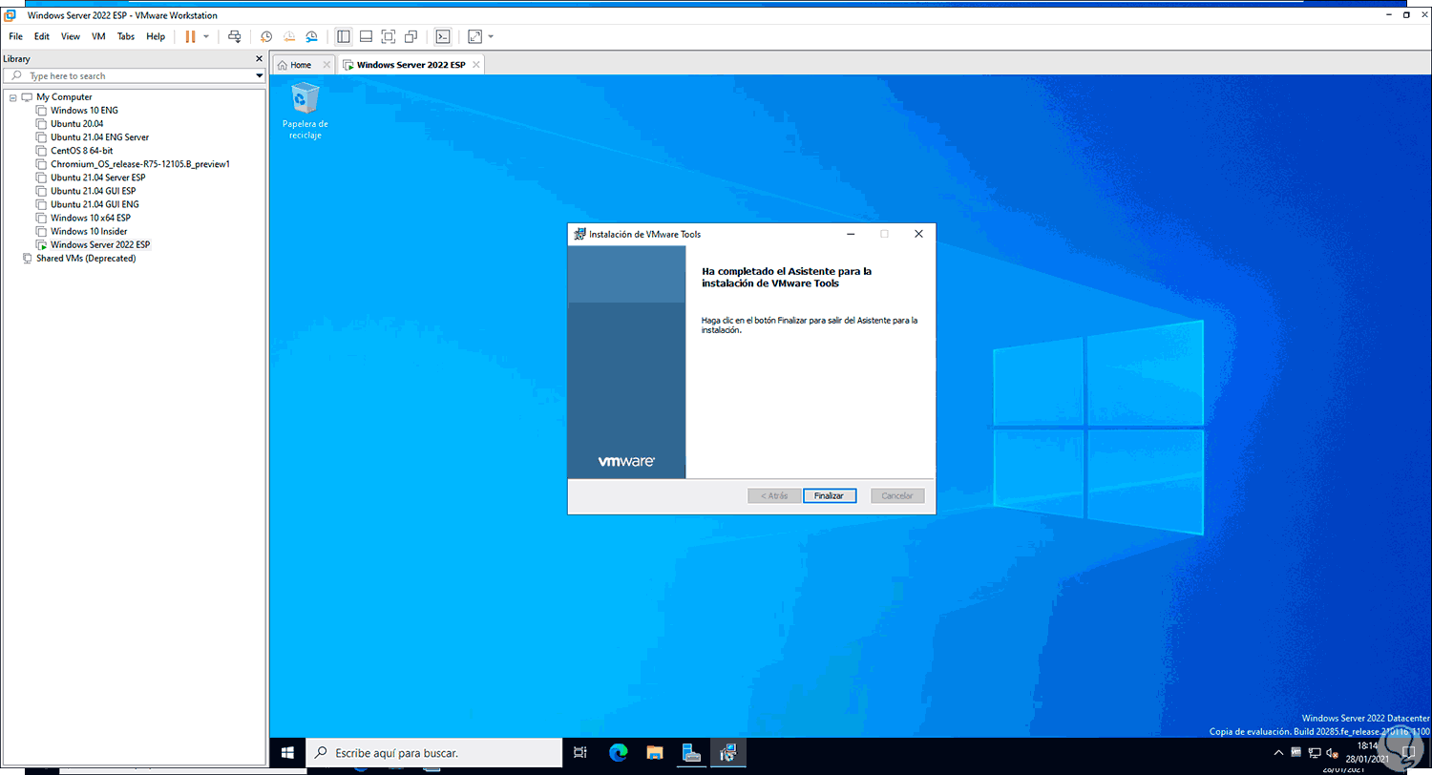This screenshot has width=1432, height=775.
Task: Send Ctrl+Alt+Del to the virtual machine
Action: pos(234,36)
